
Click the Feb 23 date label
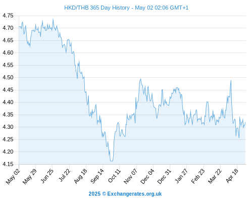(198, 176)
